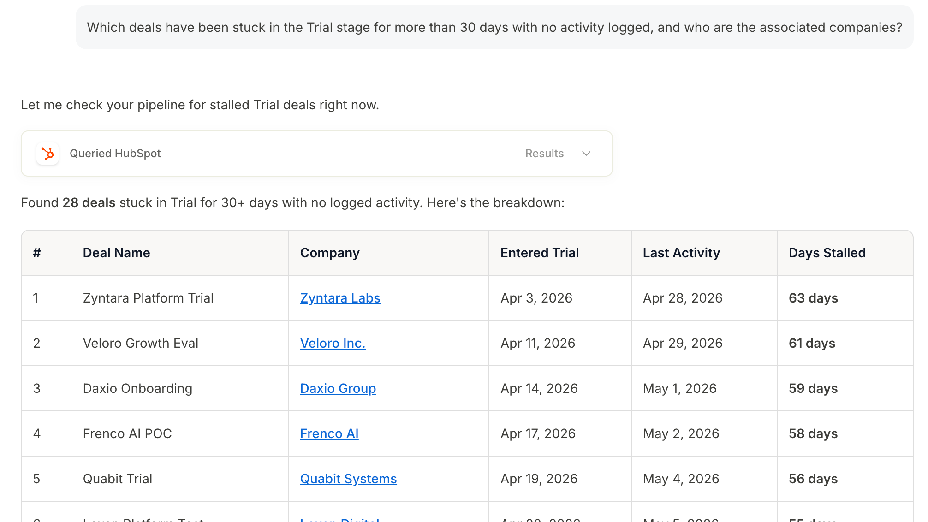Viewport: 928px width, 522px height.
Task: Click the HubSpot logo icon
Action: 48,154
